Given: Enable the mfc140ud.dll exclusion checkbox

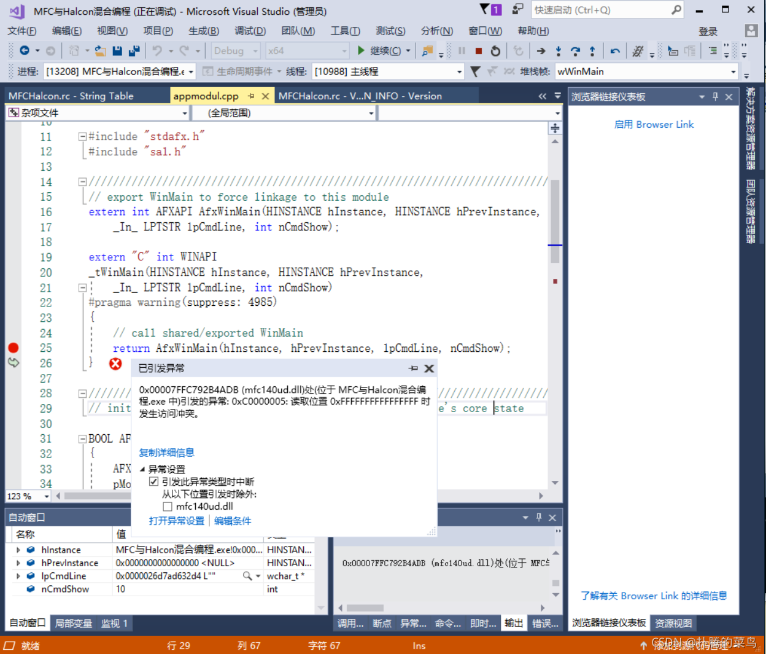Looking at the screenshot, I should pos(168,507).
